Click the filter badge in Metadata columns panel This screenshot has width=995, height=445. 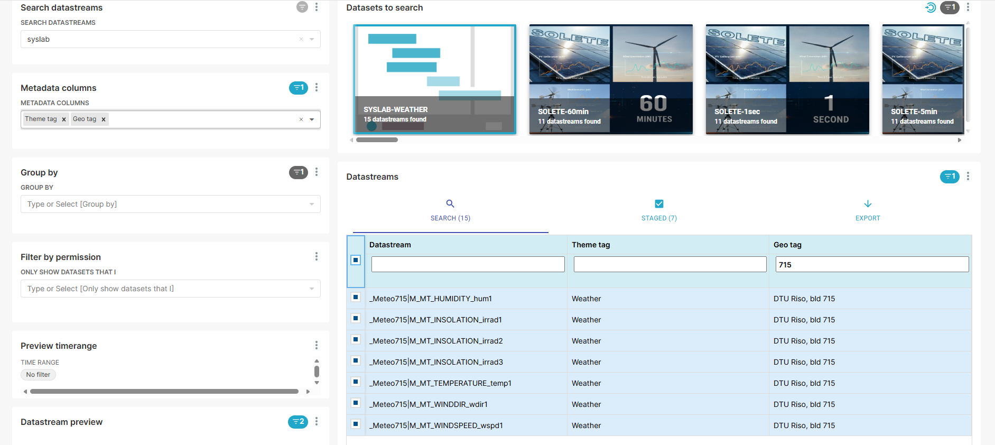coord(298,88)
